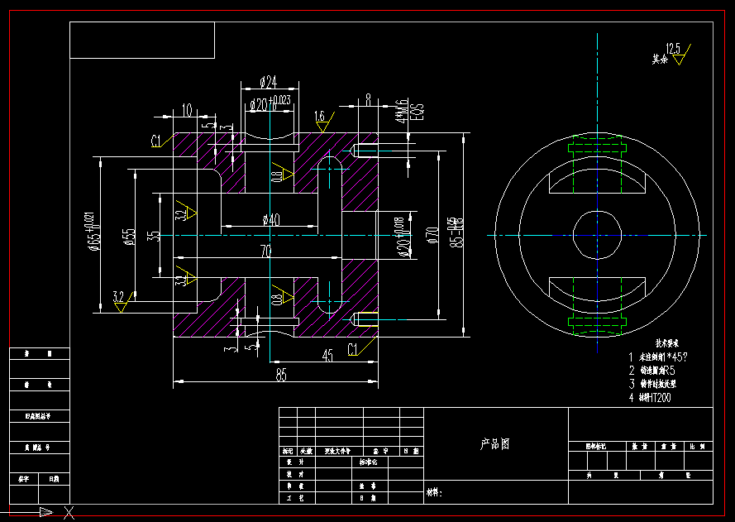Select technical note 2 ending in R5
Viewport: 735px width, 522px height.
652,371
